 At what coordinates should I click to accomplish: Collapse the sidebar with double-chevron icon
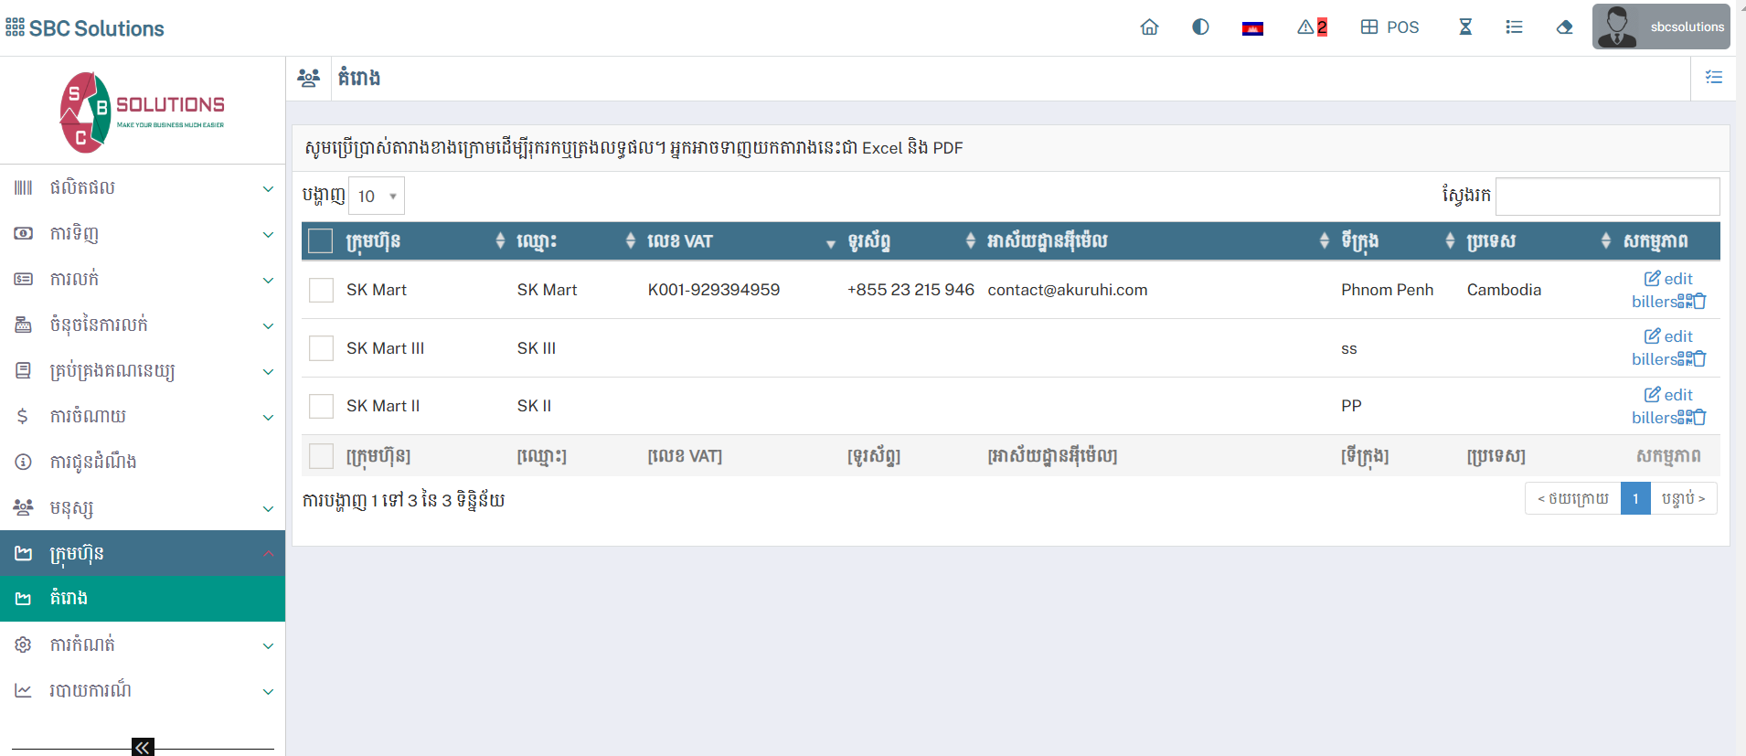point(143,747)
